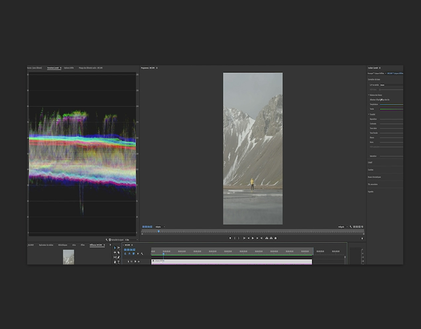Click the Play button in Program monitor
Screen dimensions: 421x329
click(x=253, y=238)
